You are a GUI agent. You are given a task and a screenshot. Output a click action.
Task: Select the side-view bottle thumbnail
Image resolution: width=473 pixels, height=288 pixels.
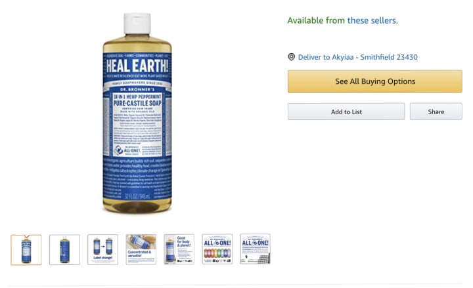coord(64,250)
